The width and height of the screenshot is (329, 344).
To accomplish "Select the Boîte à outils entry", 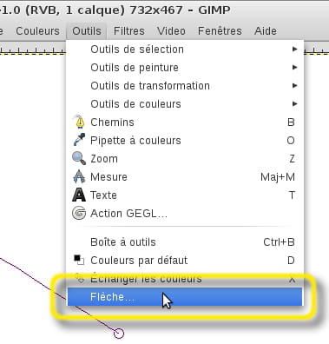I will pyautogui.click(x=185, y=242).
